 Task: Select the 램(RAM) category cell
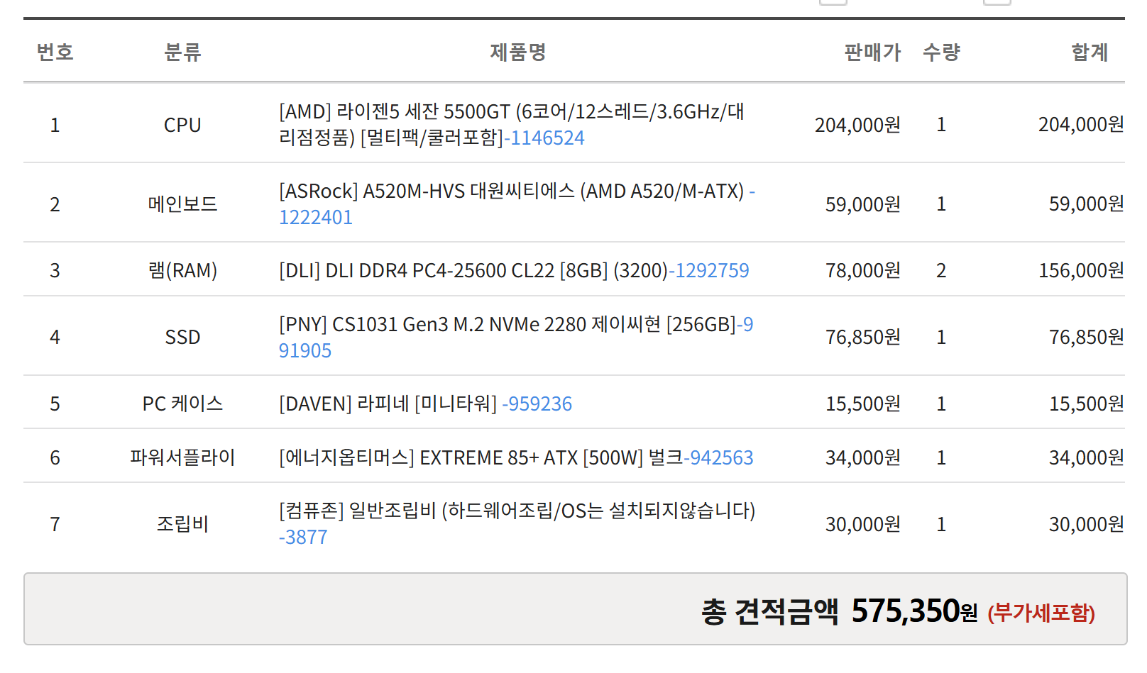click(x=182, y=270)
